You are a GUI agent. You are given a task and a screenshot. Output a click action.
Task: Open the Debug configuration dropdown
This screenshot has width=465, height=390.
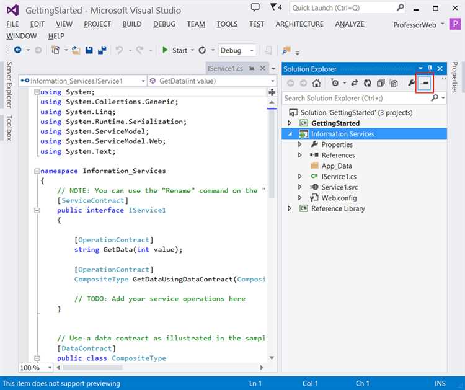pos(252,50)
